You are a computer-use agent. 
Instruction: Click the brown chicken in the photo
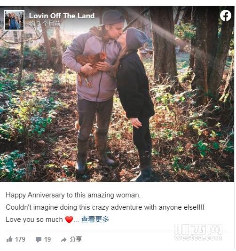tap(90, 66)
